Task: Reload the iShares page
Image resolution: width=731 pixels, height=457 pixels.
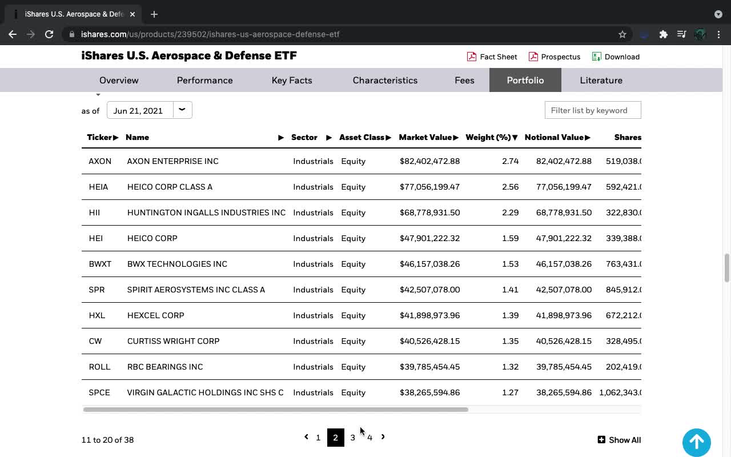Action: click(x=49, y=34)
